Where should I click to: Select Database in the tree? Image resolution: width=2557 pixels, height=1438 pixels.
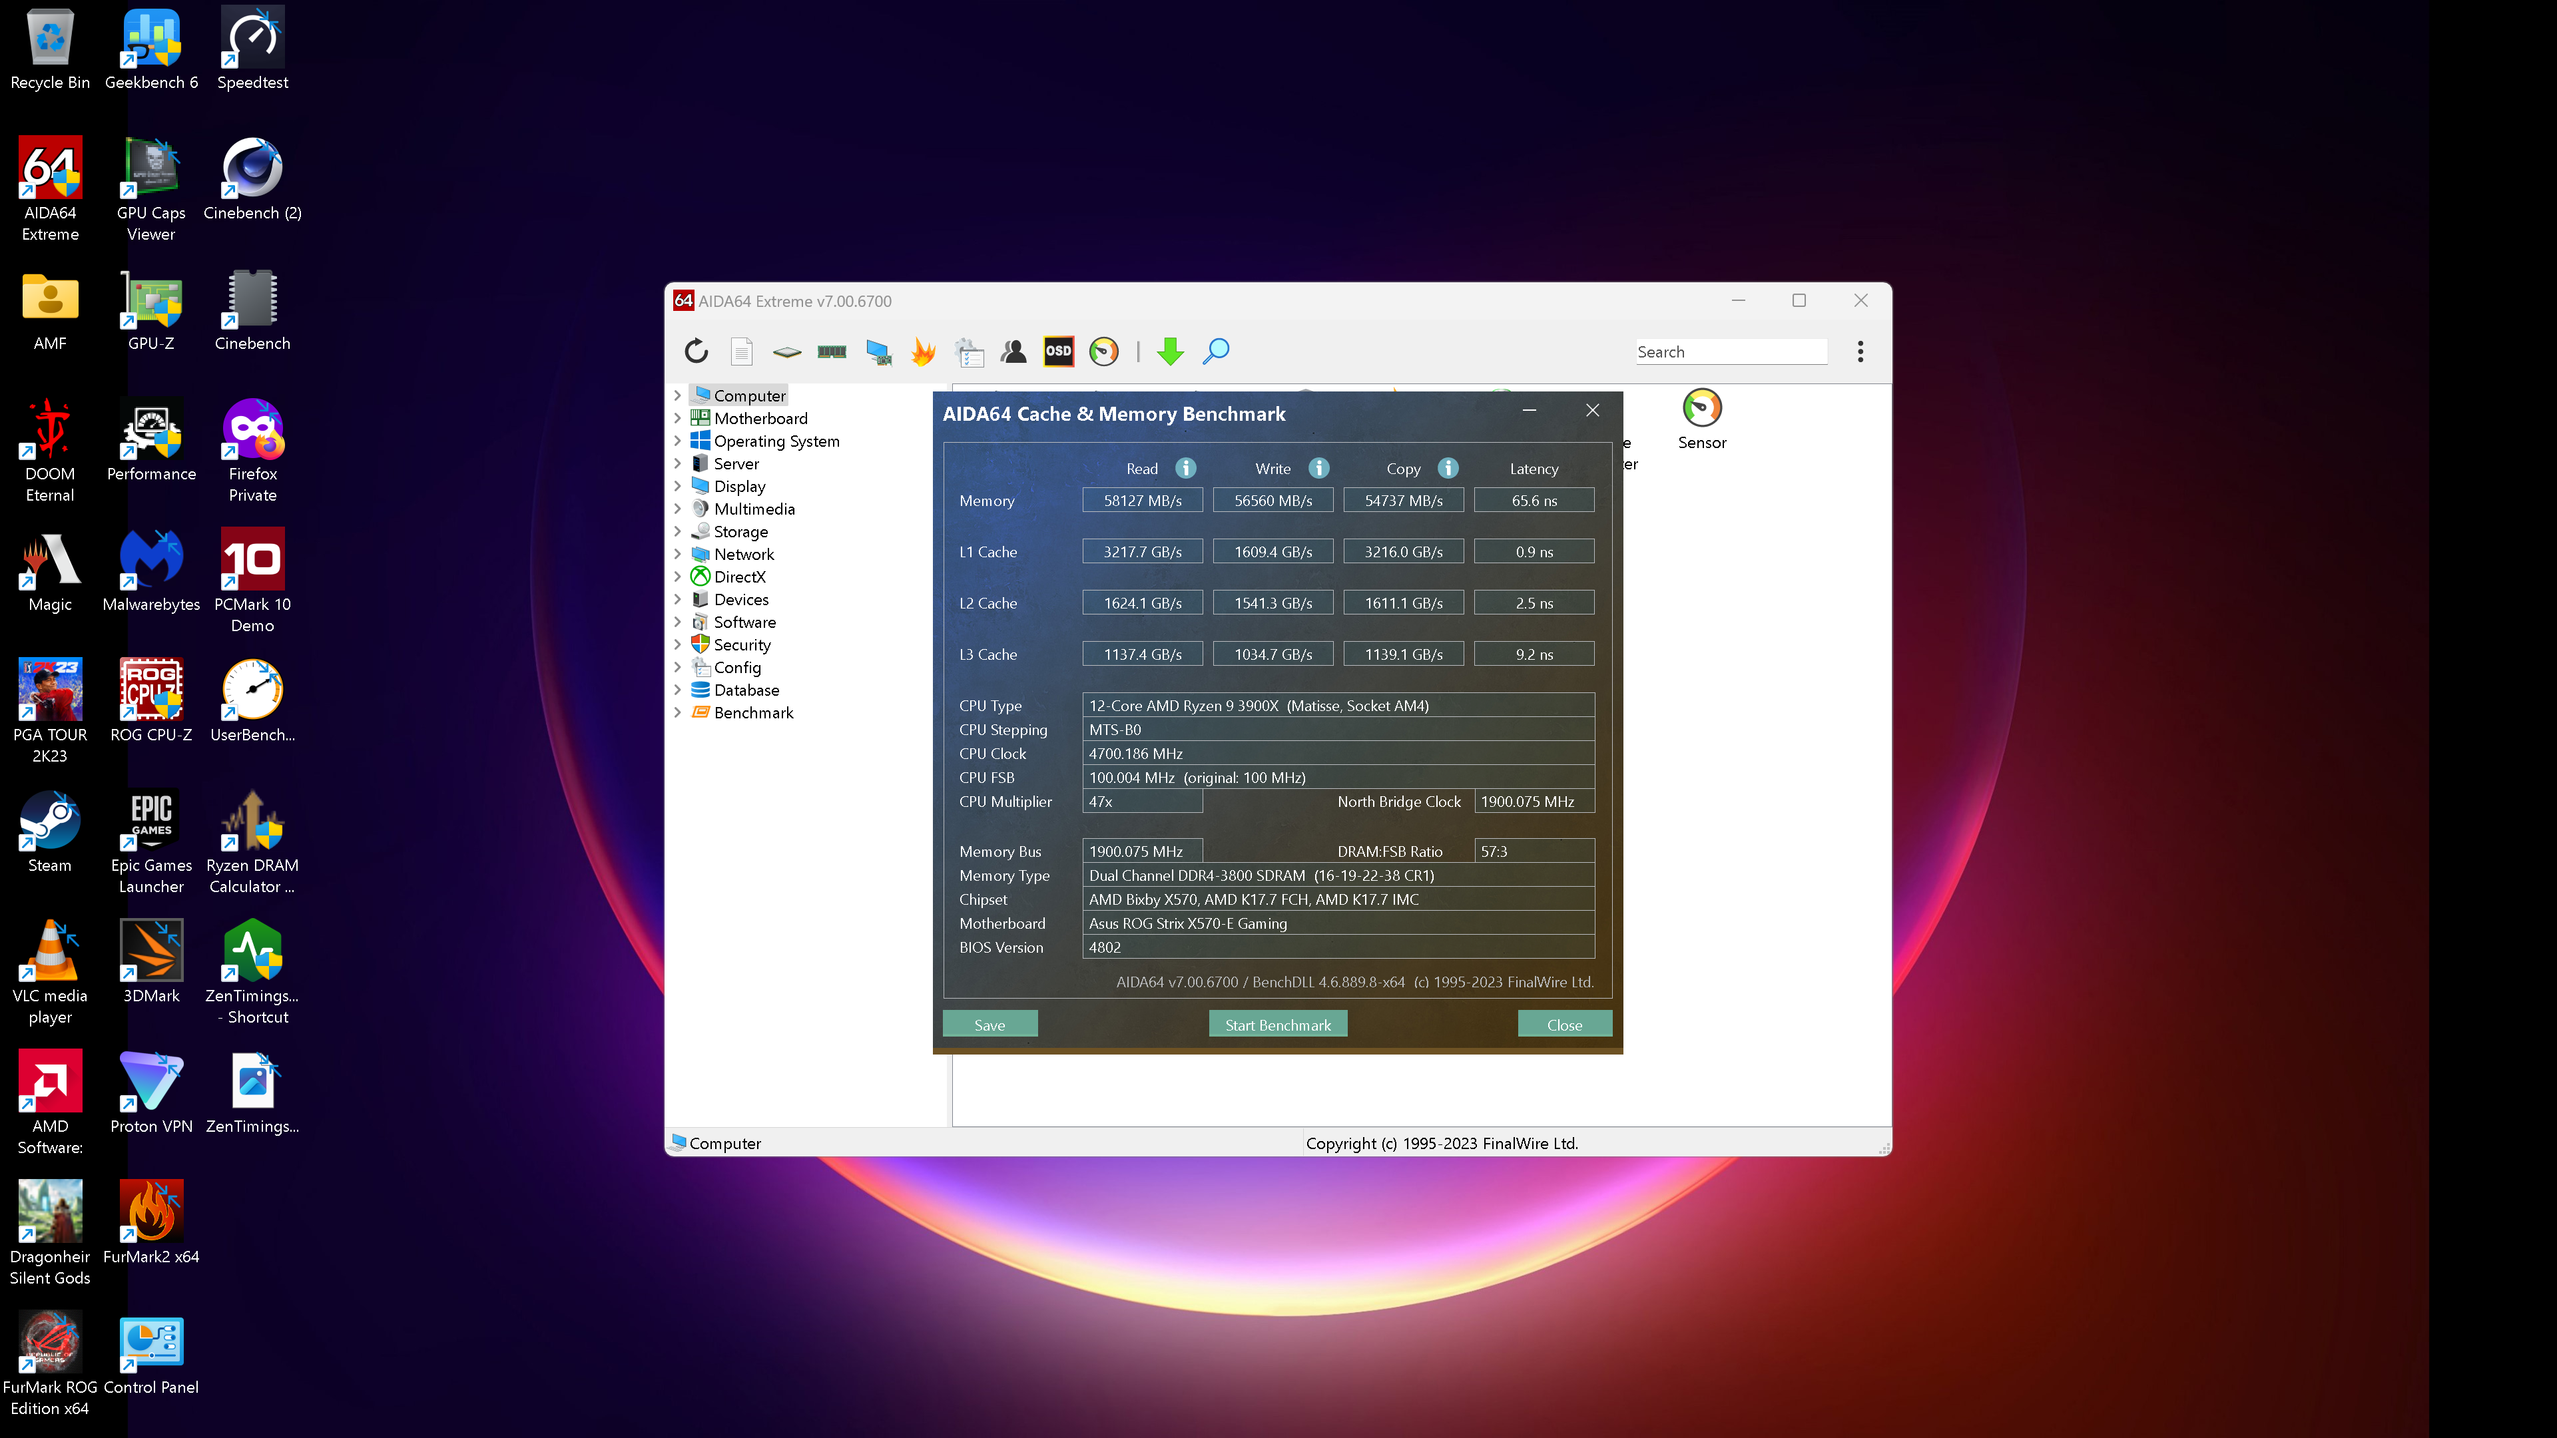pos(746,690)
